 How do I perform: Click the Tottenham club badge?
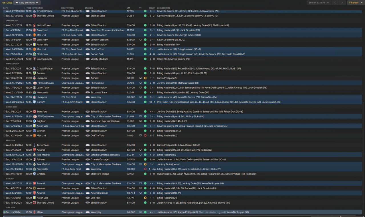(34, 145)
